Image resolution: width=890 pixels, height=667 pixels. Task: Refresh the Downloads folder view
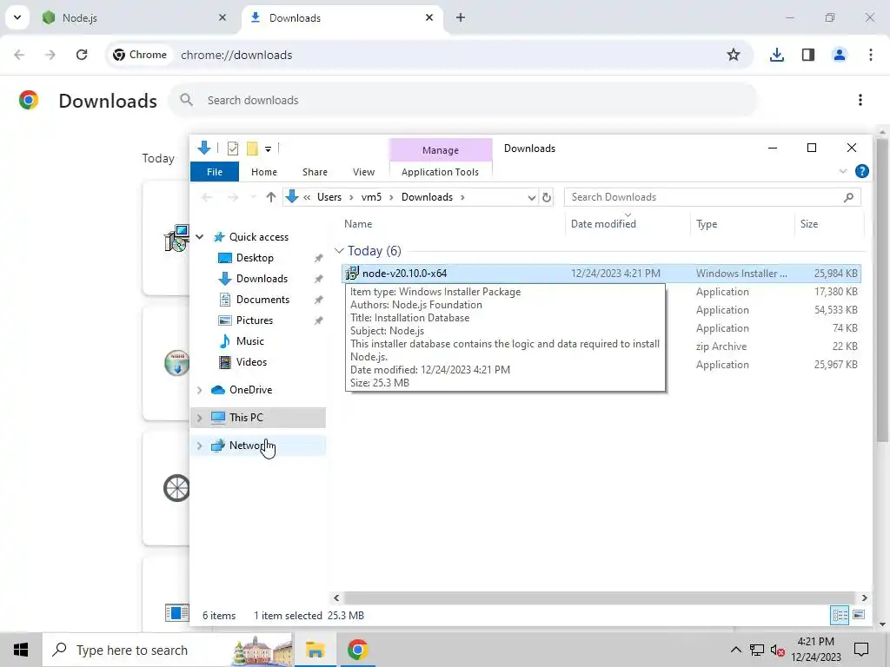click(x=546, y=197)
